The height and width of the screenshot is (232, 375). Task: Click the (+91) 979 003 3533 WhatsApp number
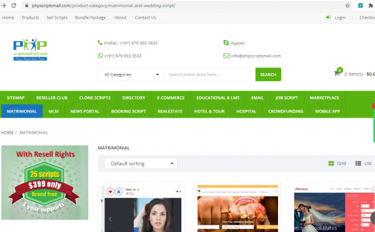123,56
